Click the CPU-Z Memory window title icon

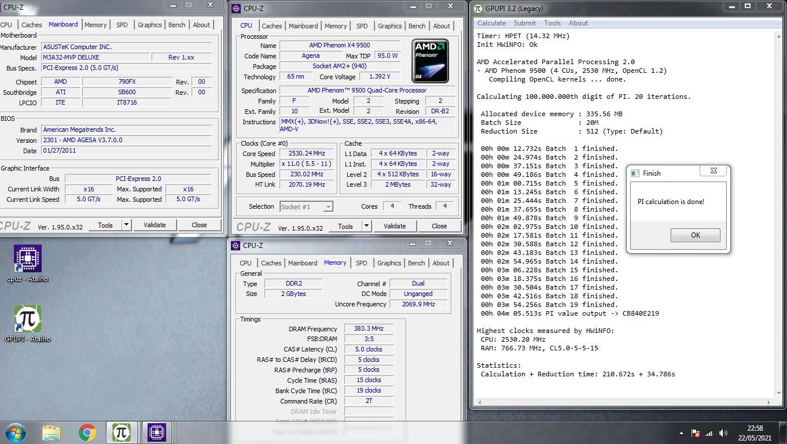coord(236,245)
